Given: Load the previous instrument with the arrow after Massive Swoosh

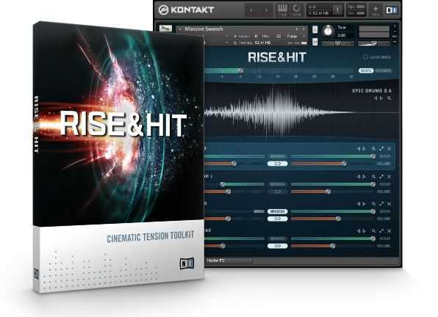Looking at the screenshot, I should tap(297, 29).
